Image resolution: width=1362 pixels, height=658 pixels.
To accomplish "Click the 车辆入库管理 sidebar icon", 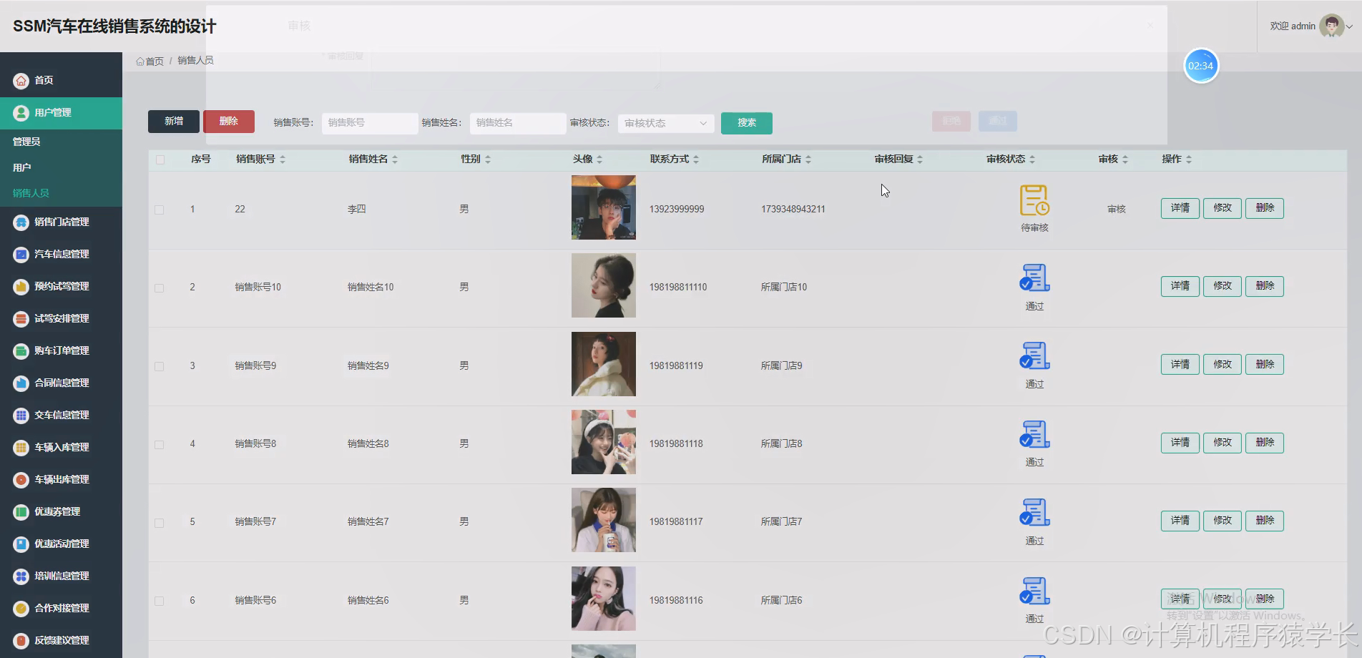I will [21, 448].
